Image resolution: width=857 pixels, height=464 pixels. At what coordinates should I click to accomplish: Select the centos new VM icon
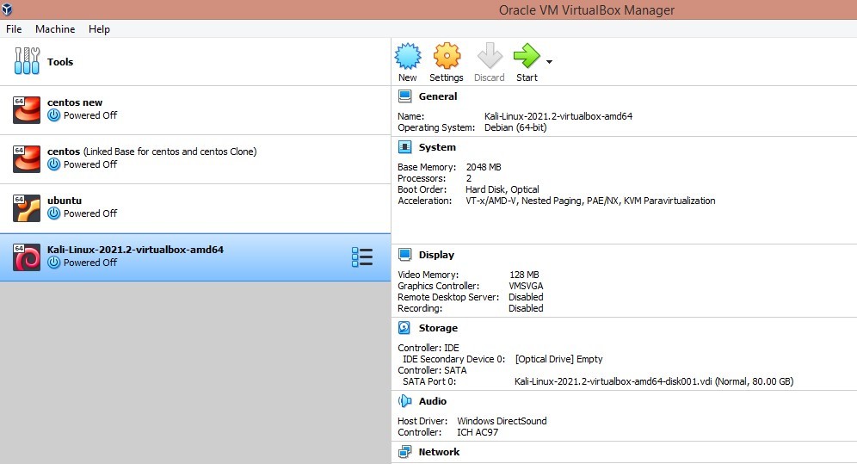27,110
